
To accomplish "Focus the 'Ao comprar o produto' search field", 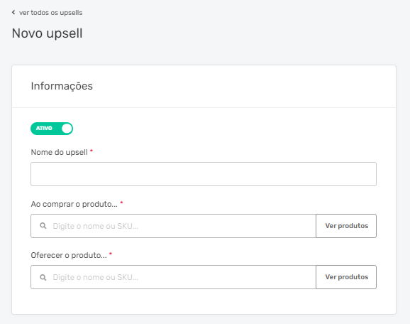I will pyautogui.click(x=173, y=226).
